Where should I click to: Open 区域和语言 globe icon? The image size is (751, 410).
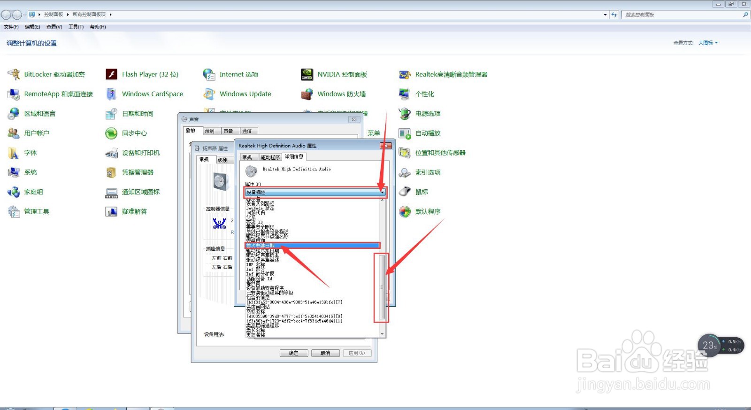coord(14,114)
